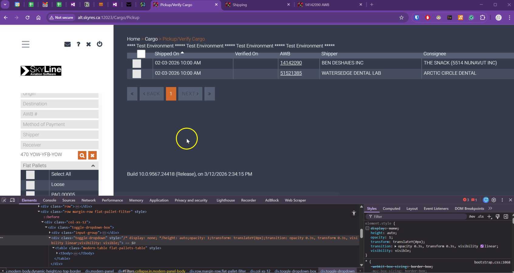This screenshot has height=273, width=514.
Task: Click the orange search magnifier button
Action: [x=82, y=155]
